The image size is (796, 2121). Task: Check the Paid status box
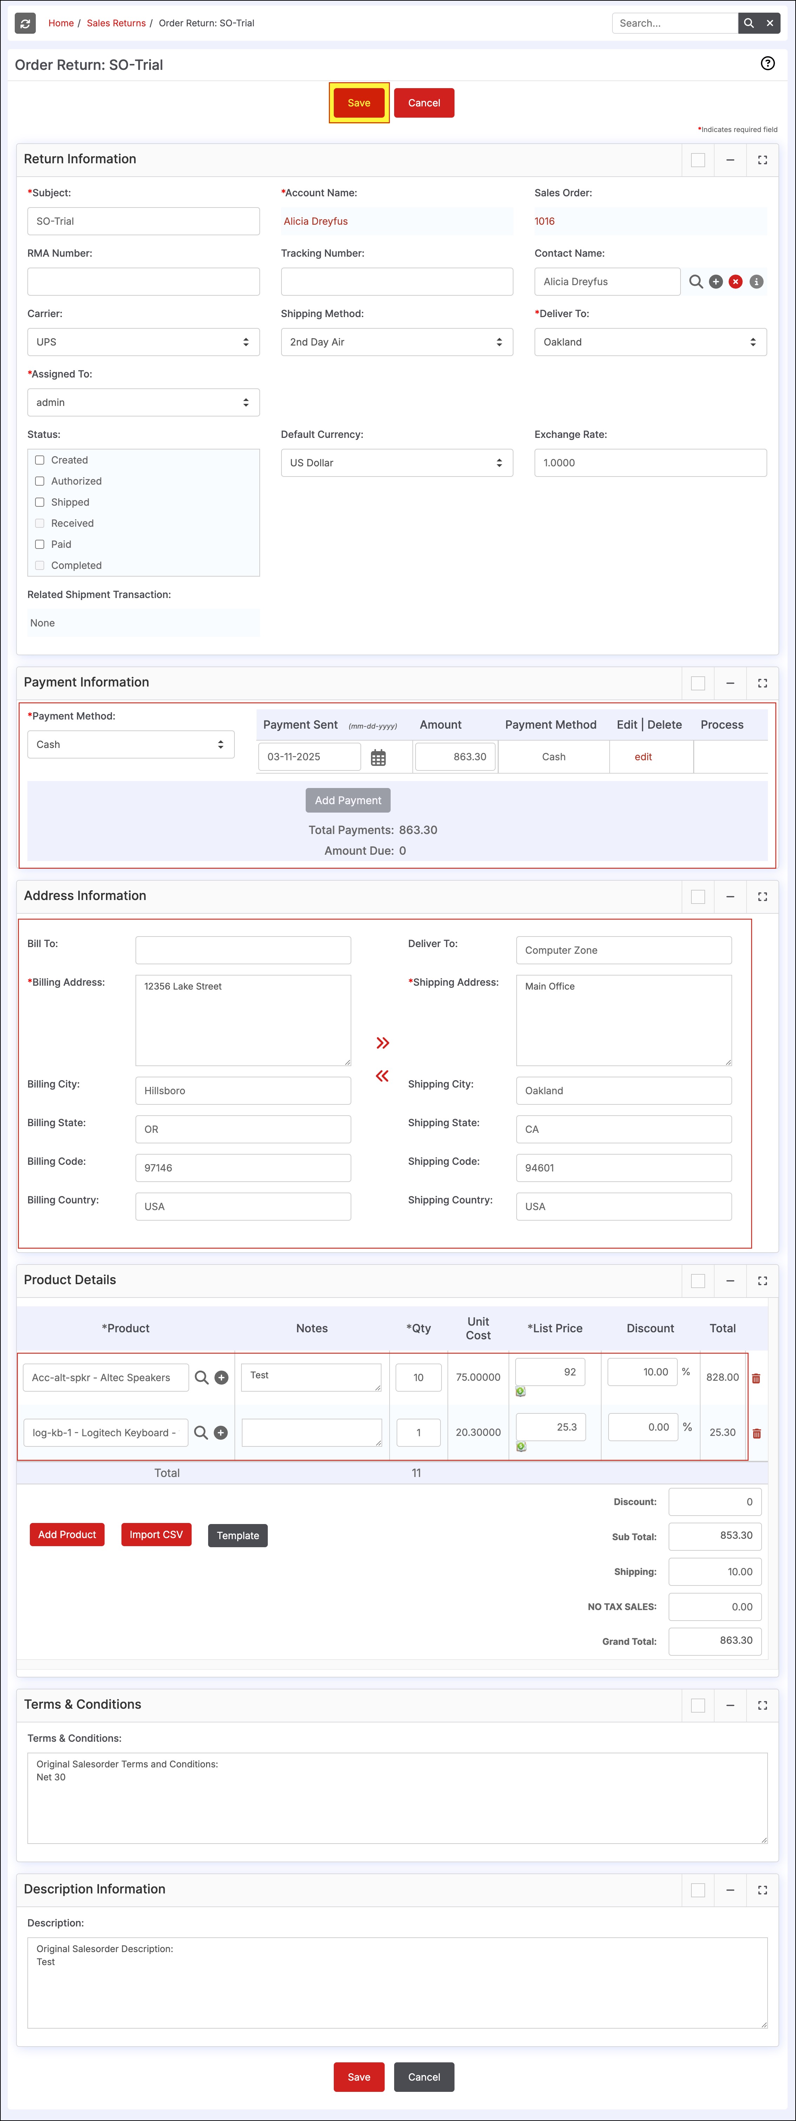click(x=40, y=544)
